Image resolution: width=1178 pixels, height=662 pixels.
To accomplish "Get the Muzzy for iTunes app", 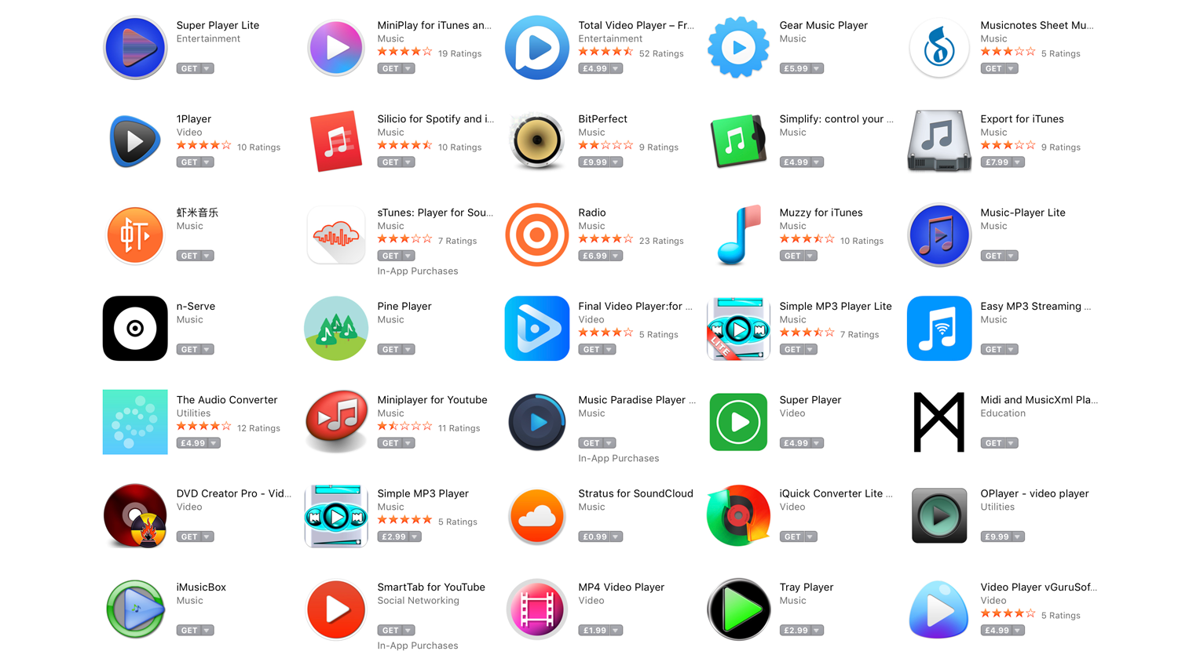I will coord(792,256).
